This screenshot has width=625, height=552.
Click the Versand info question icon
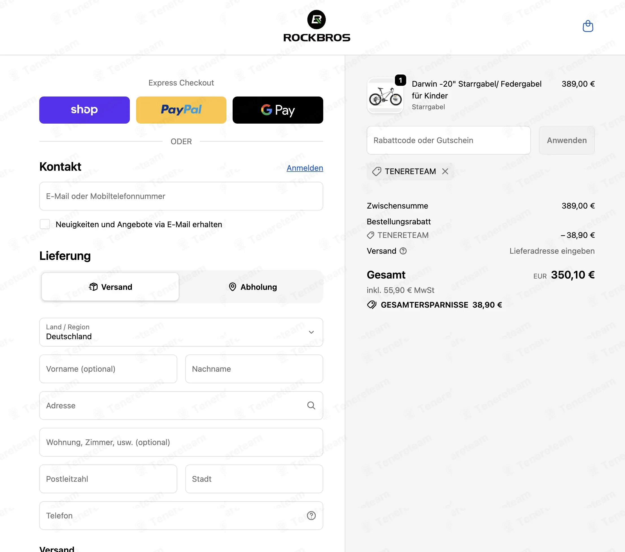[x=403, y=251]
